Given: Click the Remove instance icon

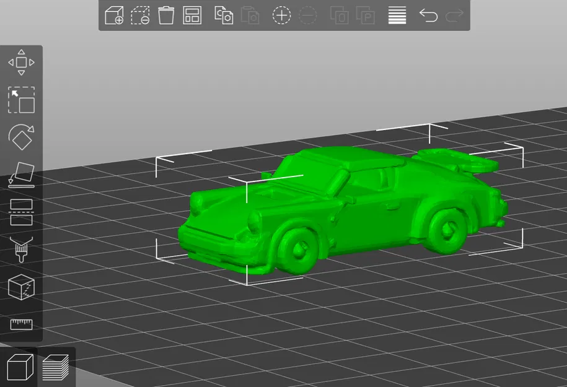Looking at the screenshot, I should pyautogui.click(x=307, y=15).
